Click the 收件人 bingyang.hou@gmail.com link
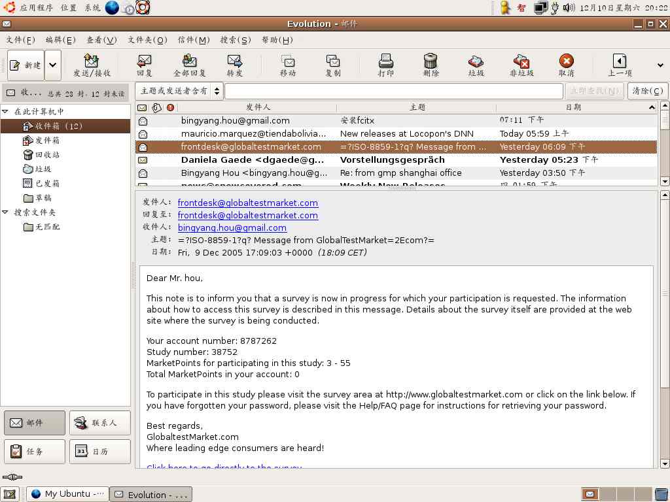670x502 pixels. coord(232,228)
